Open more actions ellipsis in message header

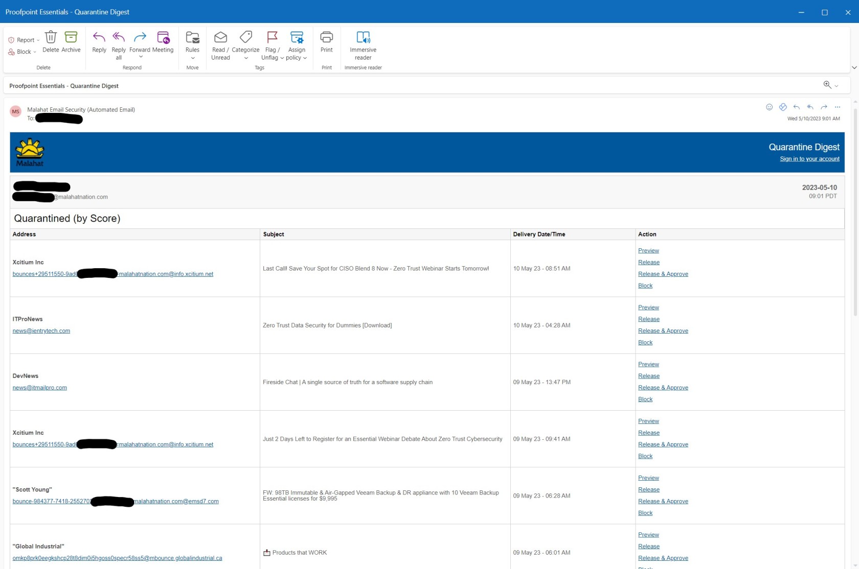coord(838,107)
